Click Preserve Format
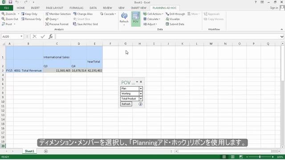 click(x=57, y=24)
